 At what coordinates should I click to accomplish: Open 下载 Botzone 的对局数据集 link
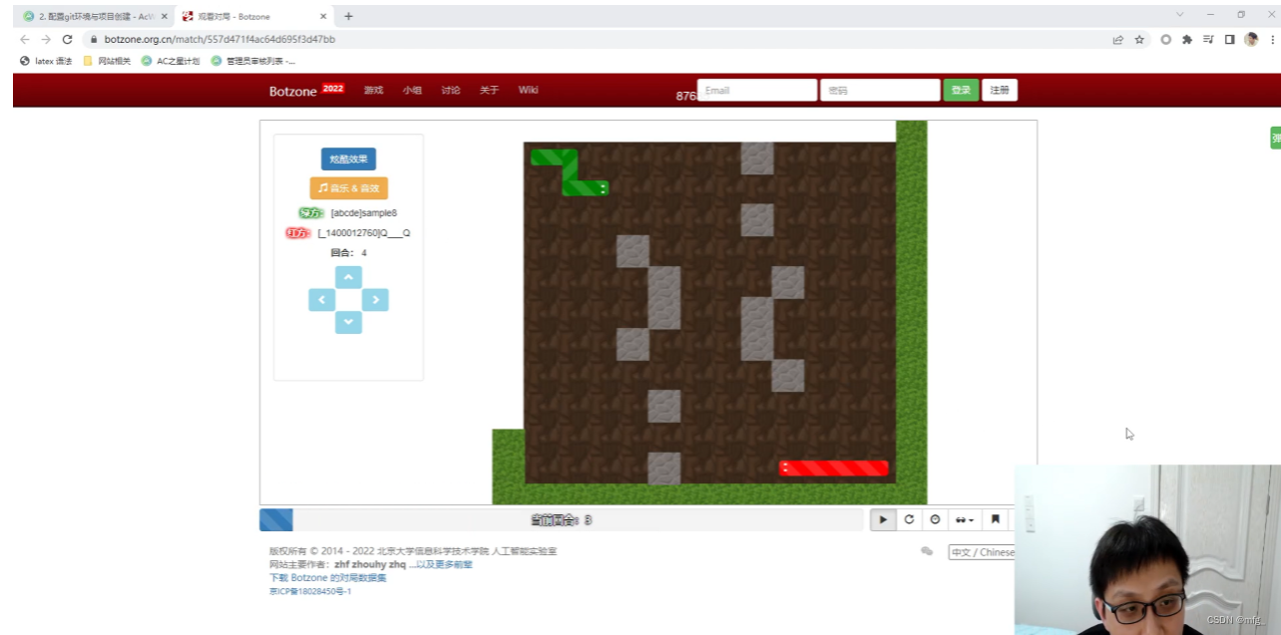point(327,578)
